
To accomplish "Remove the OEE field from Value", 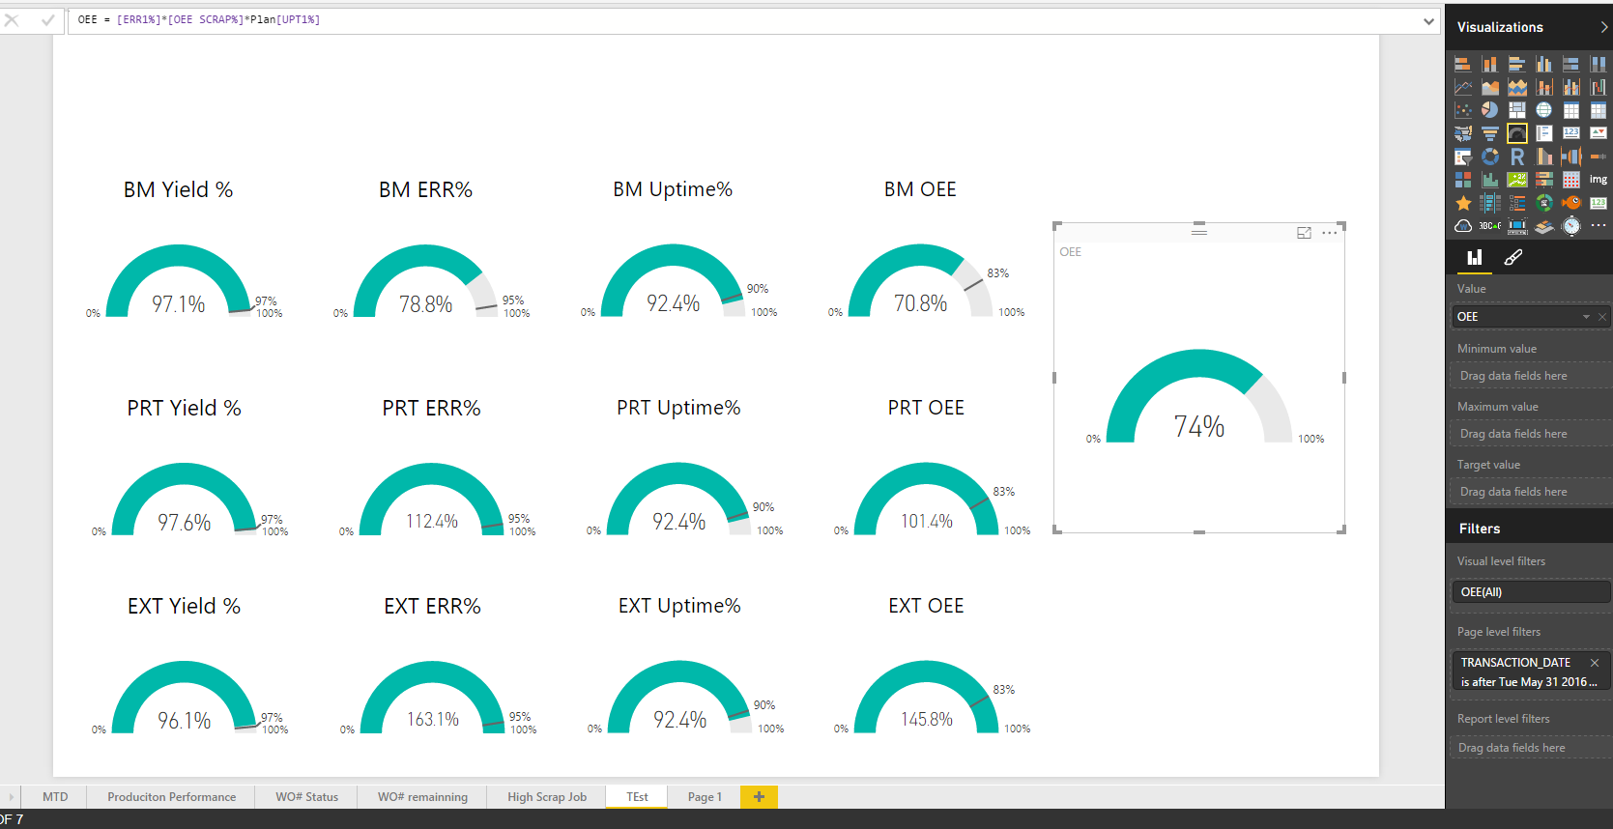I will [x=1601, y=317].
